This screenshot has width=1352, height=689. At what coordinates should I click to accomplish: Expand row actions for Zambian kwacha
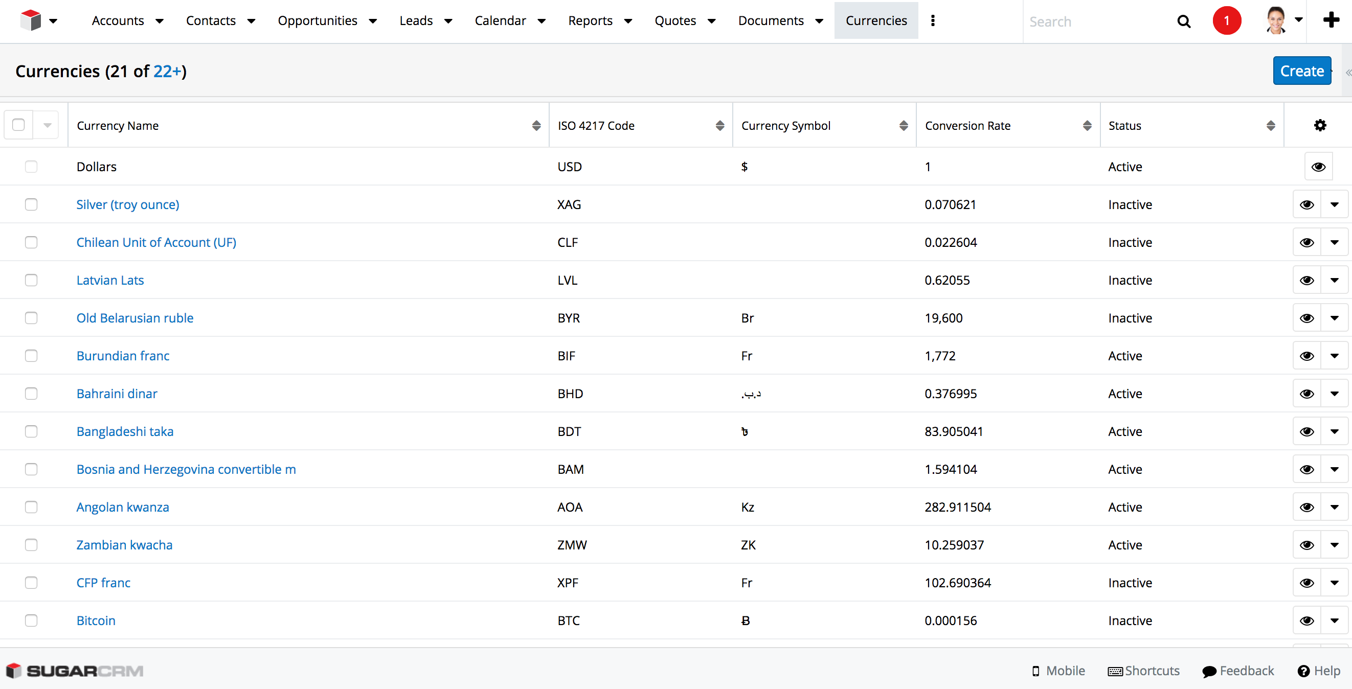(1334, 545)
